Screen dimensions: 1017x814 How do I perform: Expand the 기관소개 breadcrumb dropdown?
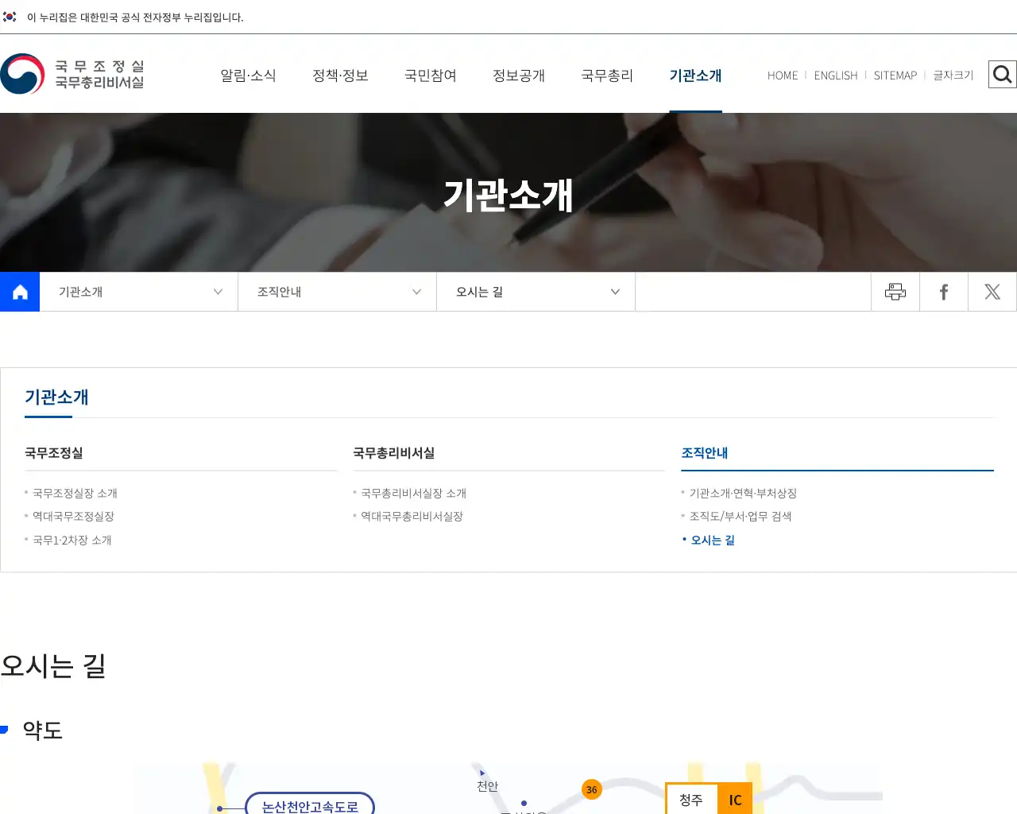pyautogui.click(x=139, y=292)
